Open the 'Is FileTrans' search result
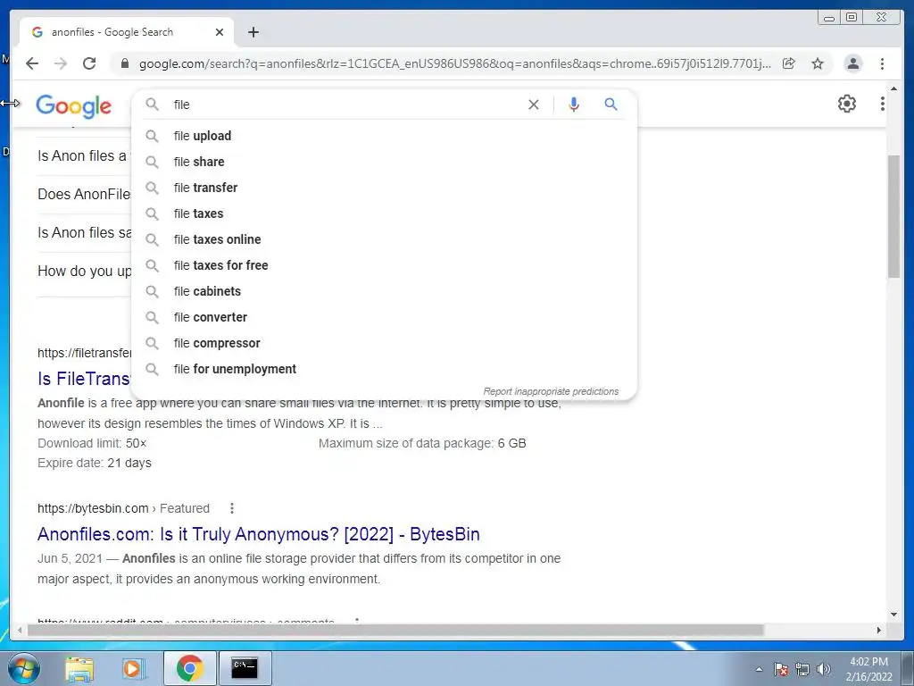Image resolution: width=914 pixels, height=686 pixels. [84, 379]
